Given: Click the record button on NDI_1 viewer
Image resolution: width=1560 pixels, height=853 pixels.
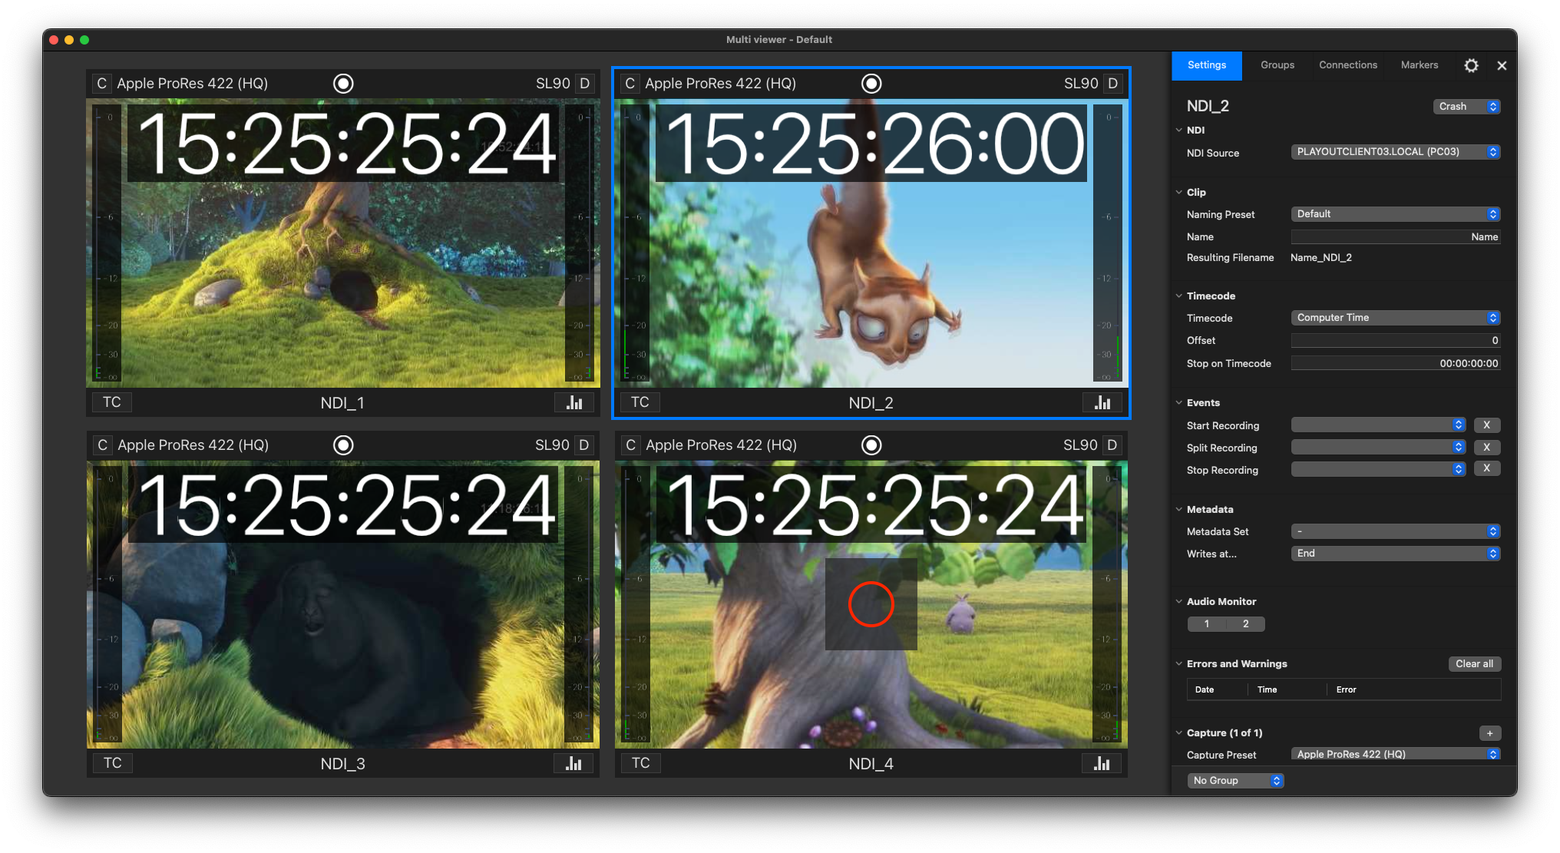Looking at the screenshot, I should [x=343, y=84].
